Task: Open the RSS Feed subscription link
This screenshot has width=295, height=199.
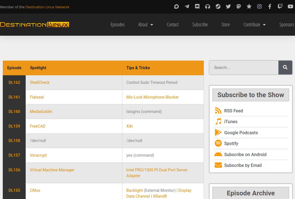Action: [233, 111]
